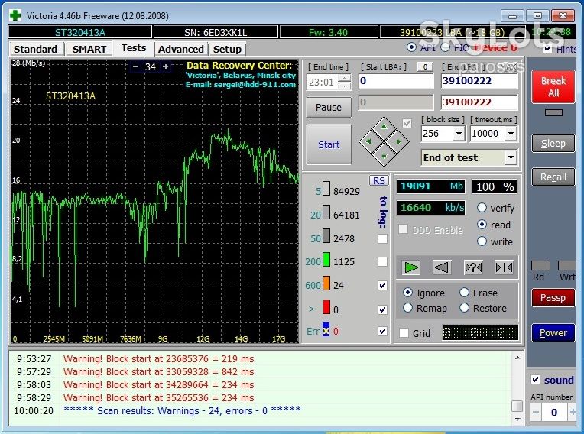Image resolution: width=584 pixels, height=434 pixels.
Task: Click the orange 600 ms block color indicator
Action: (x=326, y=283)
